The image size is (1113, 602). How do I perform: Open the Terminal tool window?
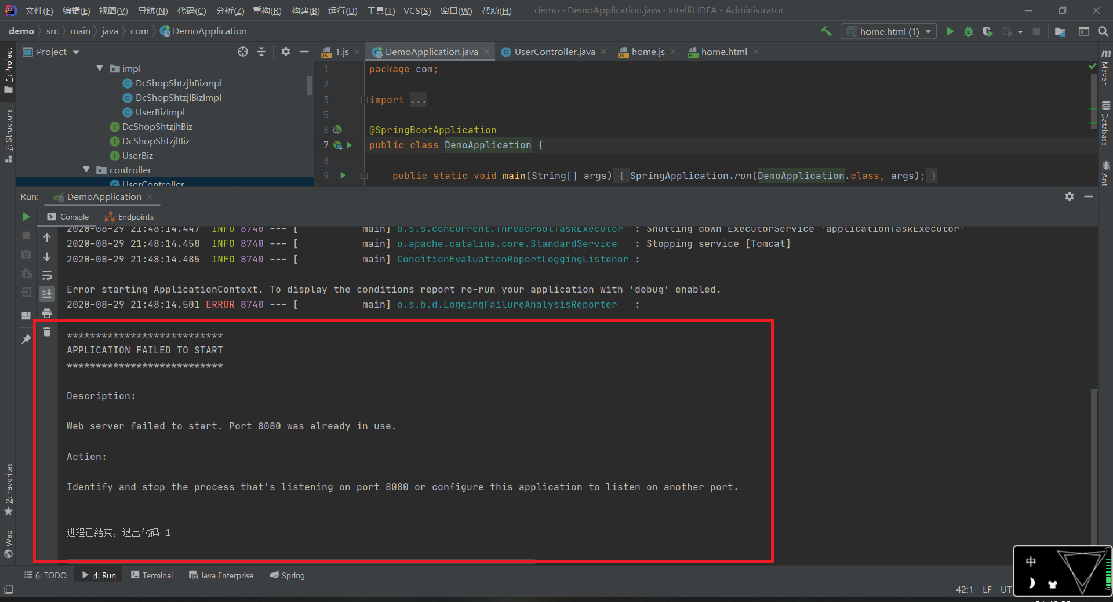pos(152,575)
